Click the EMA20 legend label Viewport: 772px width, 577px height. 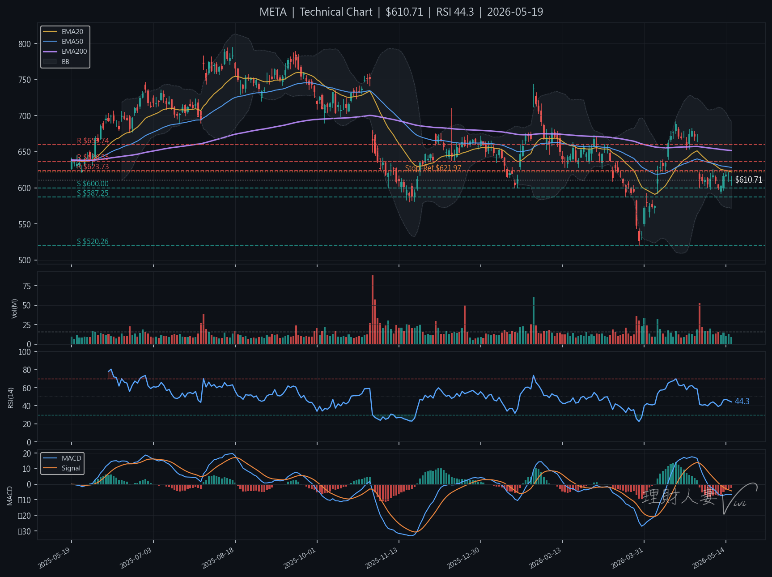72,32
